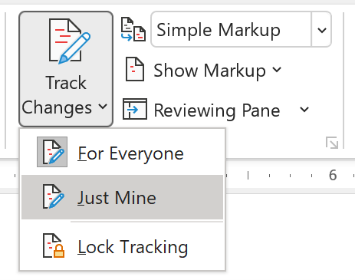Click the Simple Markup combo box text
This screenshot has height=280, width=355.
[x=219, y=30]
